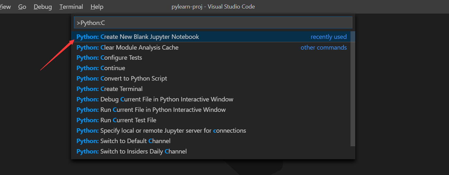Pick Switch to Insiders Daily Channel
449x175 pixels.
pyautogui.click(x=131, y=152)
